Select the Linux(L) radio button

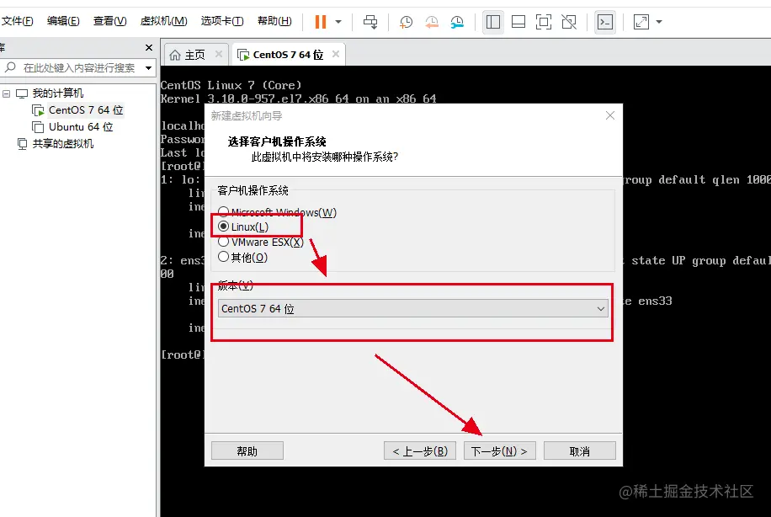pos(224,227)
